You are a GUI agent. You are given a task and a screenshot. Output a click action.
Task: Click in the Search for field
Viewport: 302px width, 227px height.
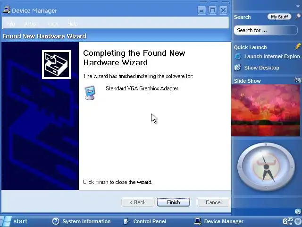pos(265,30)
